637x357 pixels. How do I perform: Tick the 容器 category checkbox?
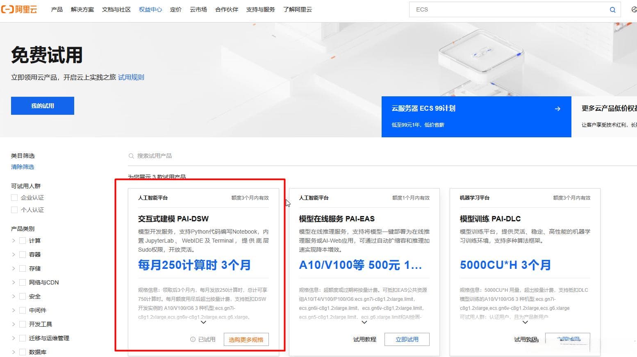tap(23, 255)
